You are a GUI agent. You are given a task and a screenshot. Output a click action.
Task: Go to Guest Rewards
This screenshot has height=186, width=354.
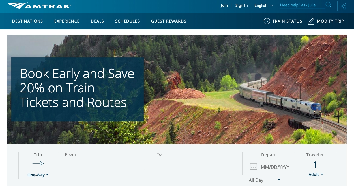(169, 21)
